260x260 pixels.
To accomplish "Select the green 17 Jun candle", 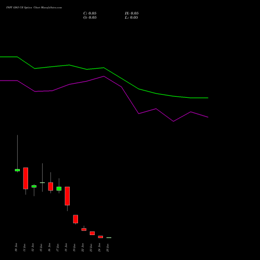I will (59, 189).
